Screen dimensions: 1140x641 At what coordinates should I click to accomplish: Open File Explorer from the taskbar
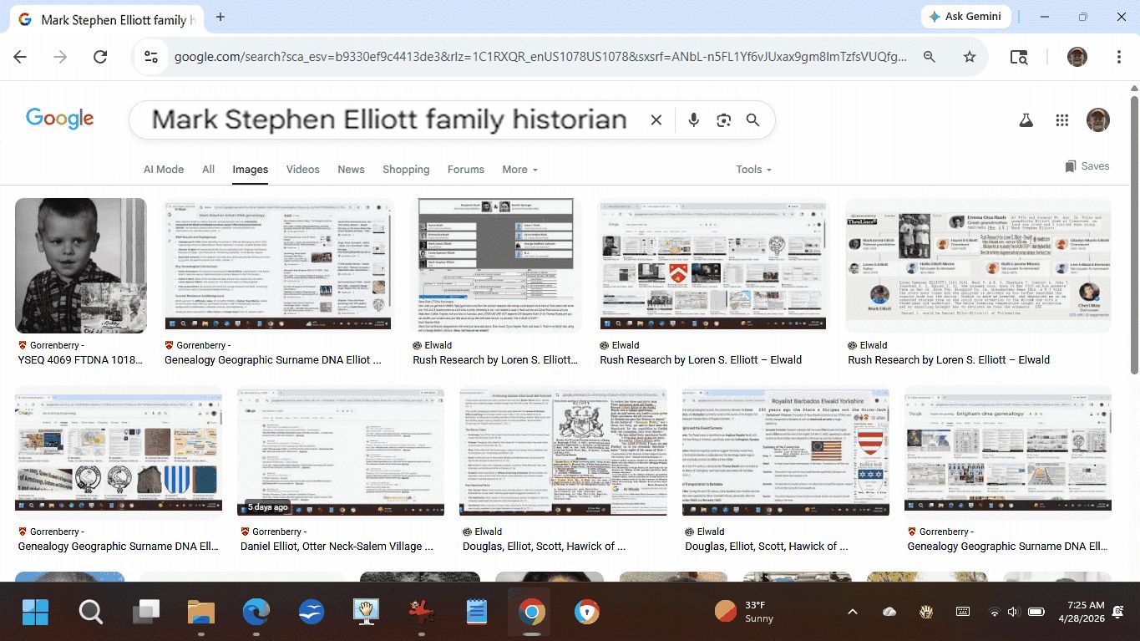click(x=201, y=612)
